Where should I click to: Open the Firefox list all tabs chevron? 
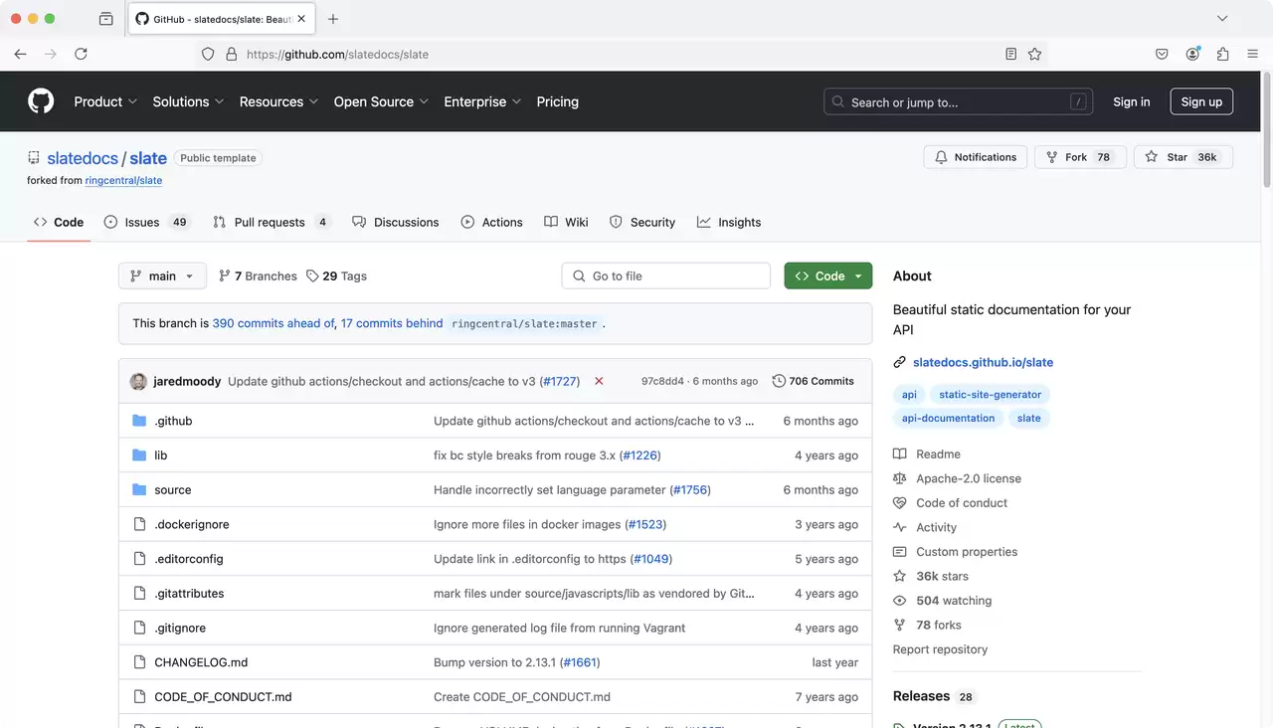click(1222, 19)
